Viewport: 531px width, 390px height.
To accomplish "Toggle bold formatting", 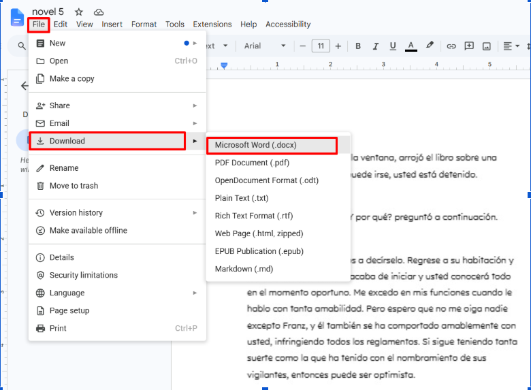I will 358,46.
